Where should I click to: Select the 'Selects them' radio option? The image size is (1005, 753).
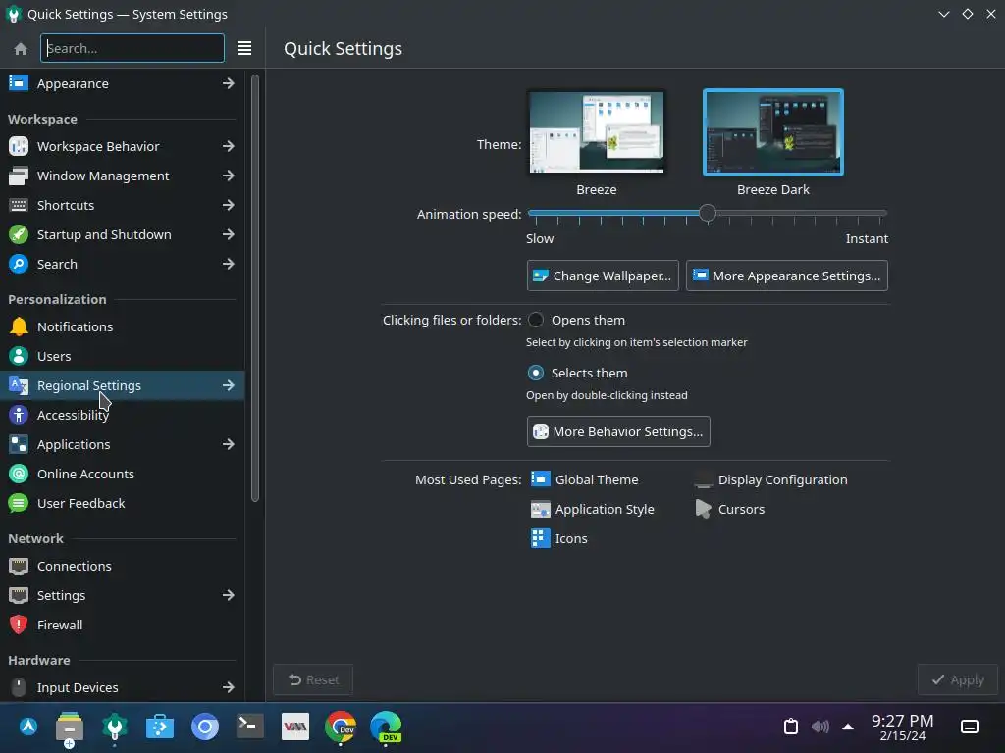point(536,373)
